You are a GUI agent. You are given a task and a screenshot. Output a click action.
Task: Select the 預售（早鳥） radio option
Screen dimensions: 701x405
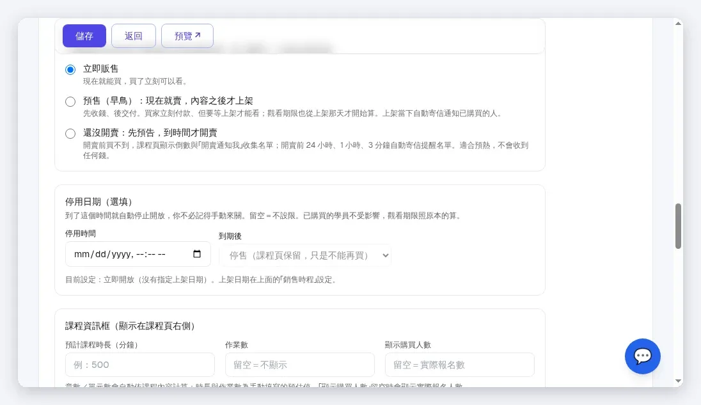(x=70, y=102)
